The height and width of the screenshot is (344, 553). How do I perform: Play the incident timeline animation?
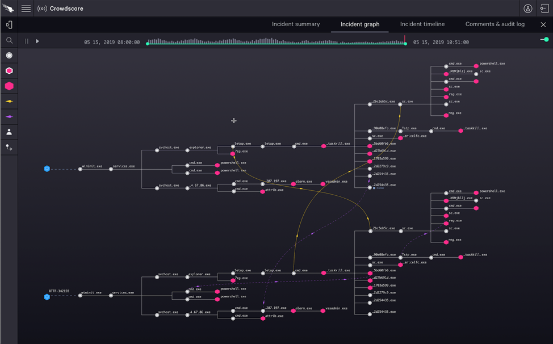[x=37, y=41]
